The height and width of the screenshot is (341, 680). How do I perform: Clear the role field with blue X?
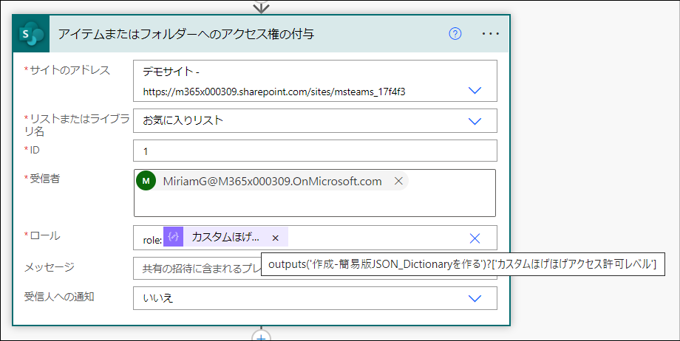(x=475, y=238)
